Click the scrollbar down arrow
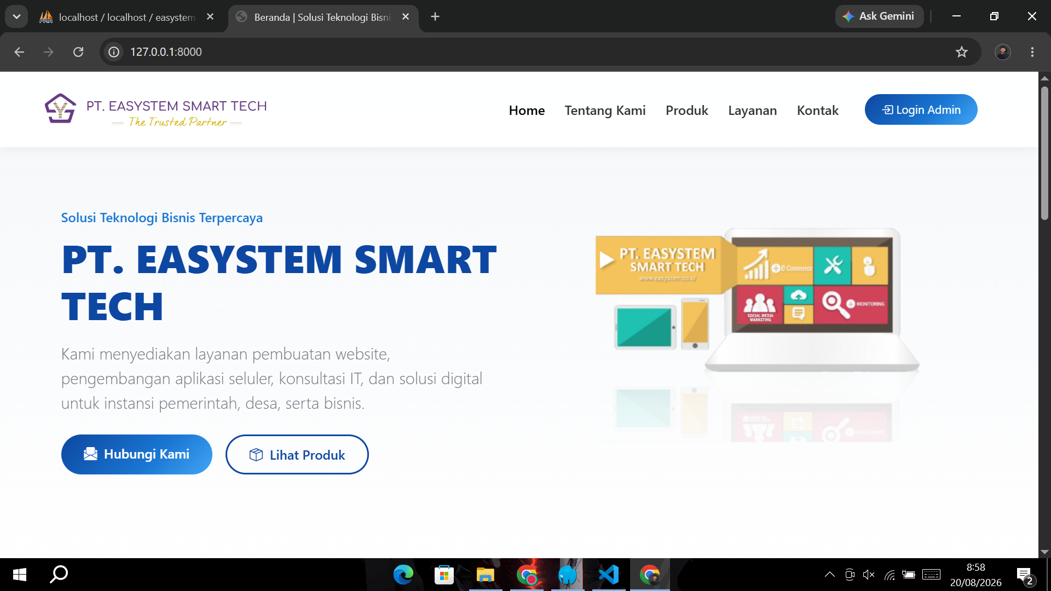 [1044, 552]
